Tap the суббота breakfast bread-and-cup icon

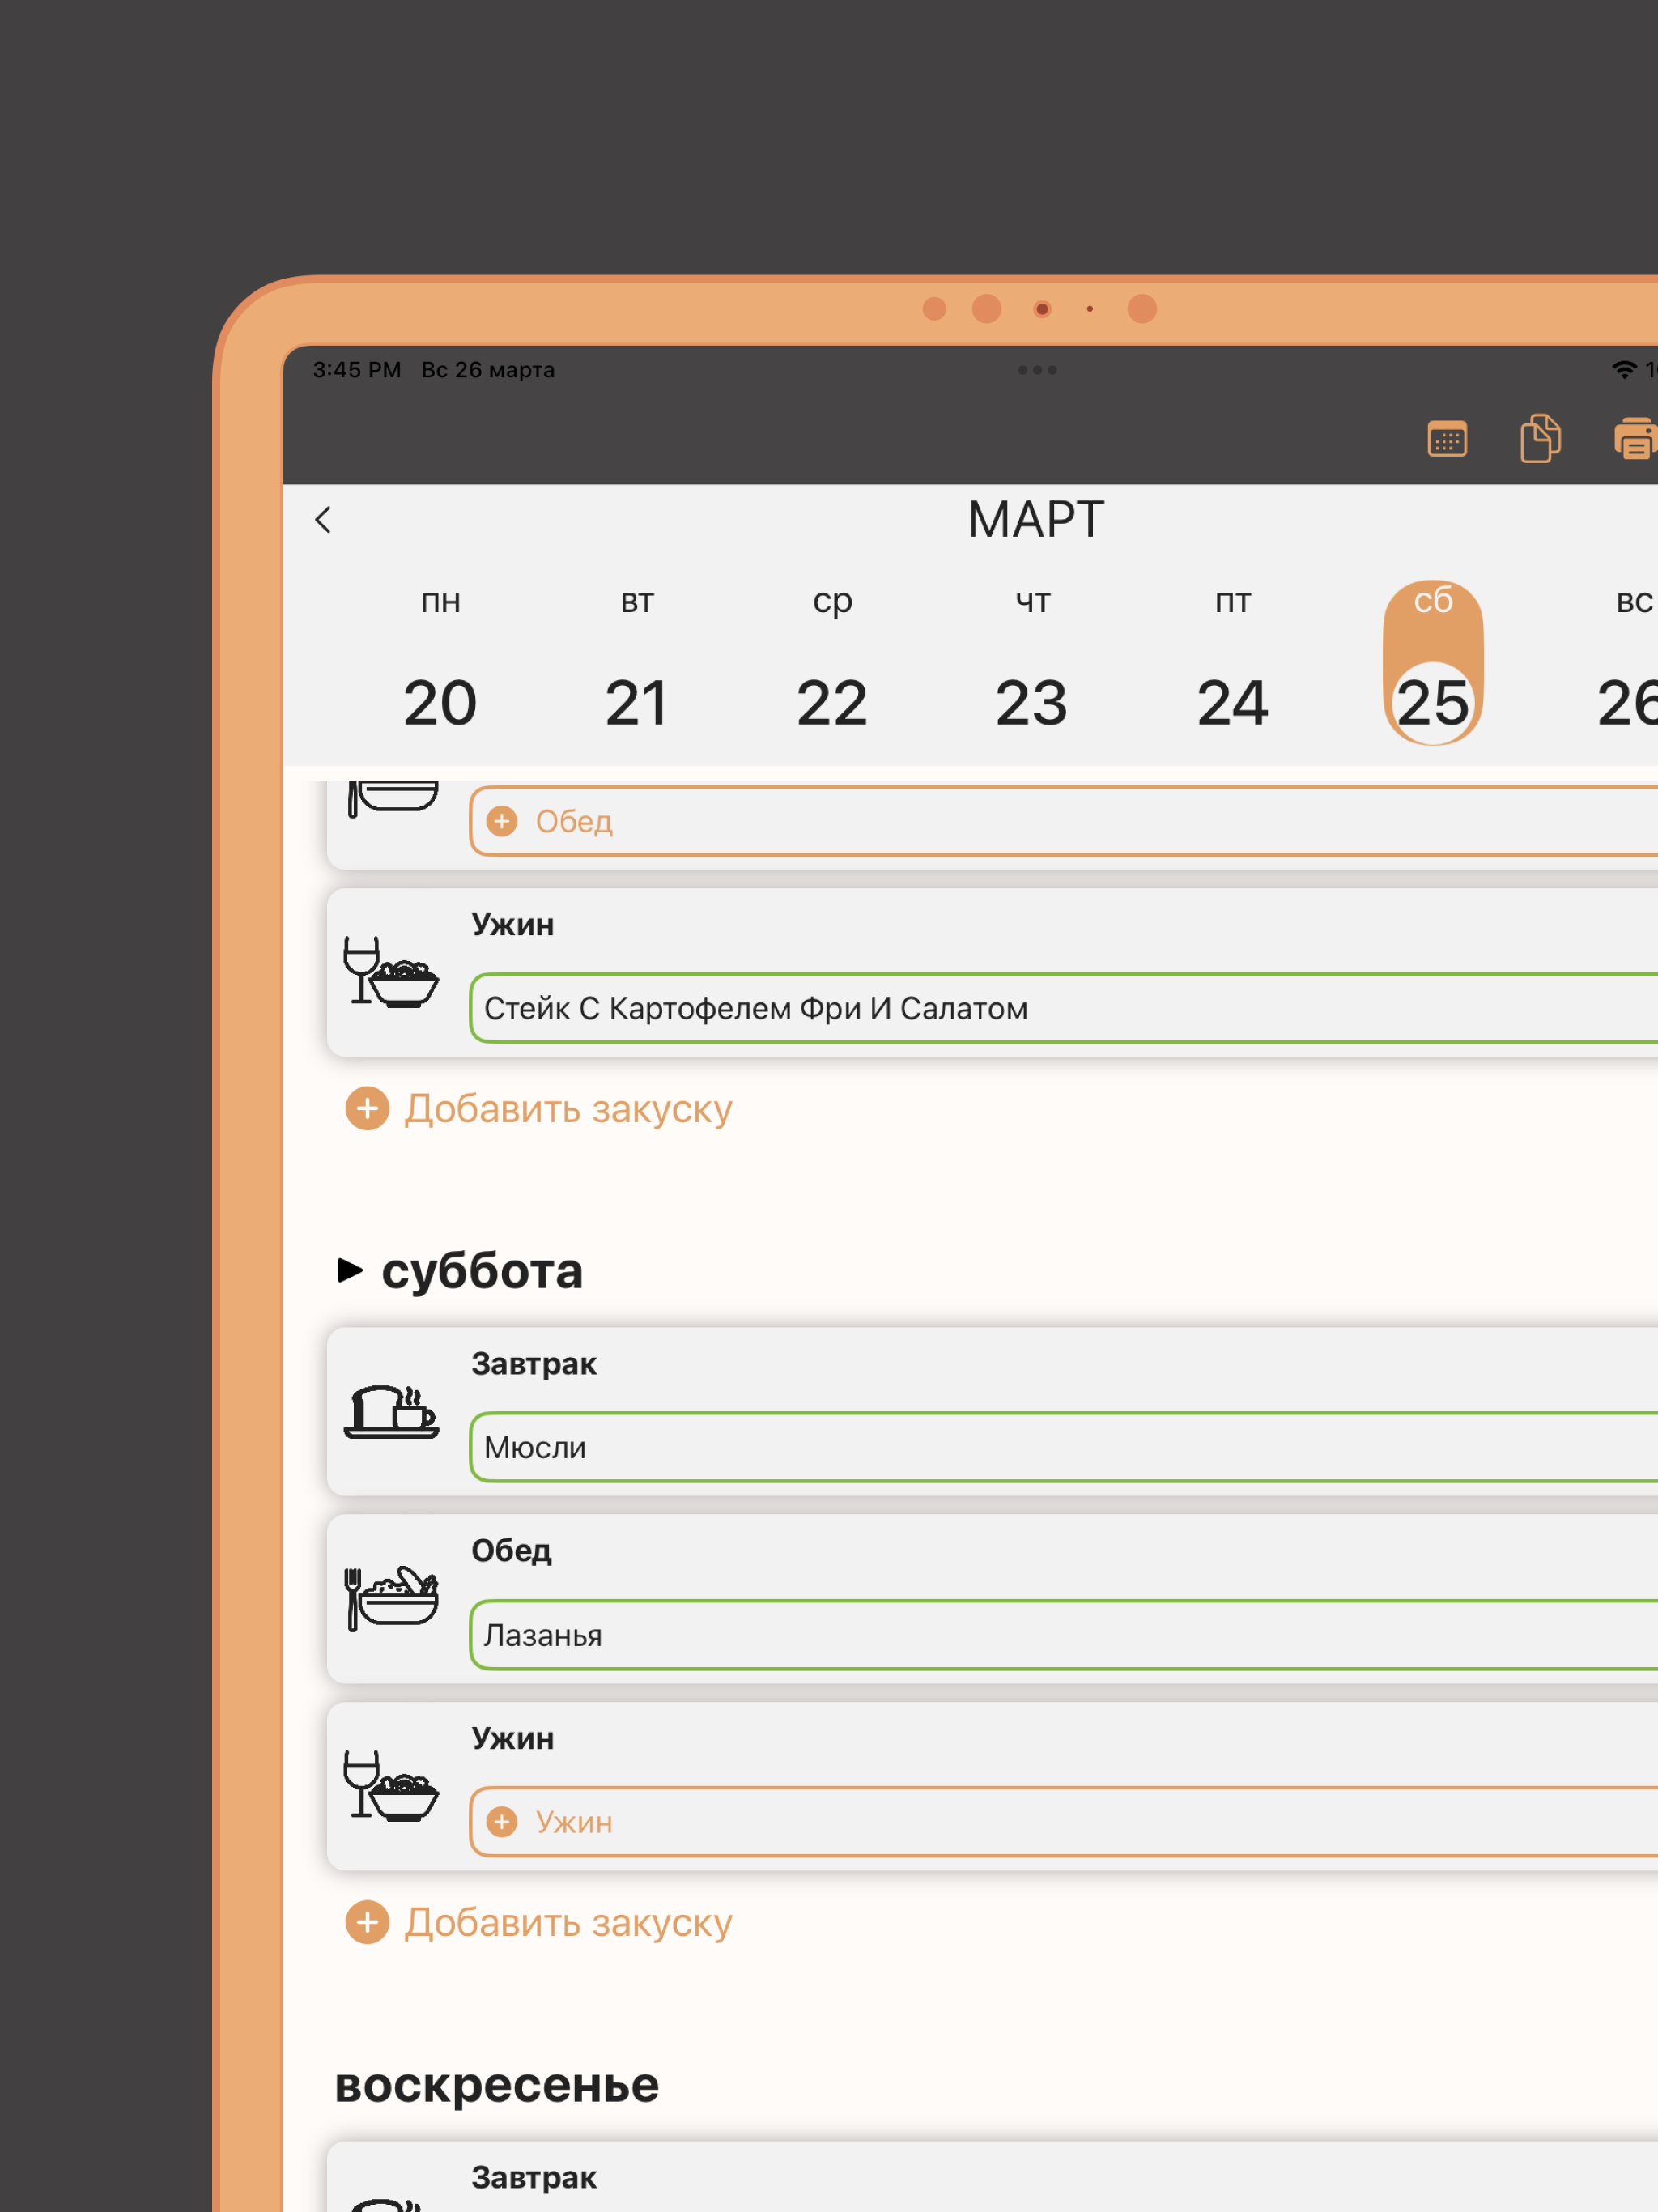[391, 1411]
